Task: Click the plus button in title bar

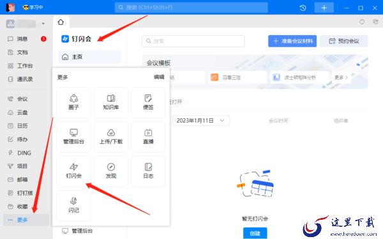Action: pos(324,8)
